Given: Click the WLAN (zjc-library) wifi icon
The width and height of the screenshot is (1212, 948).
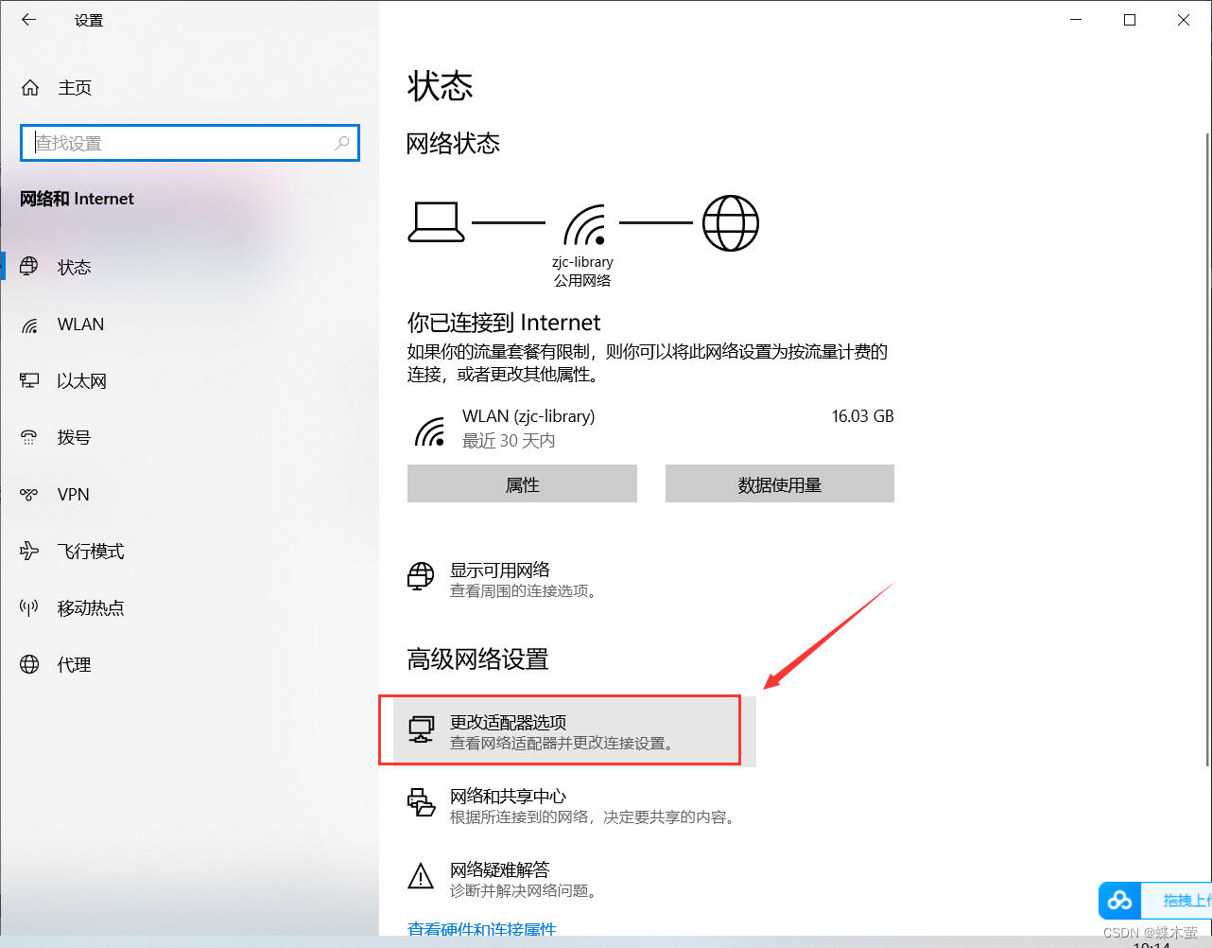Looking at the screenshot, I should coord(430,431).
